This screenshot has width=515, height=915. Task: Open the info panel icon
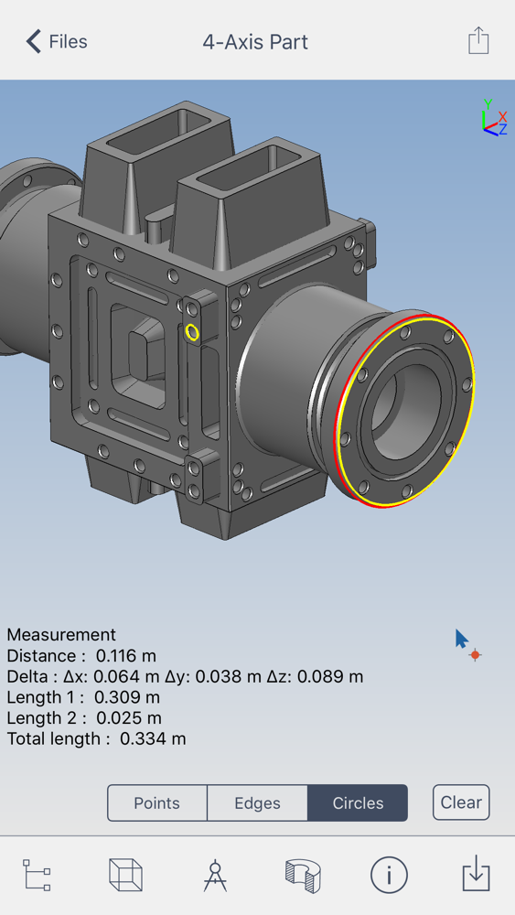point(389,875)
